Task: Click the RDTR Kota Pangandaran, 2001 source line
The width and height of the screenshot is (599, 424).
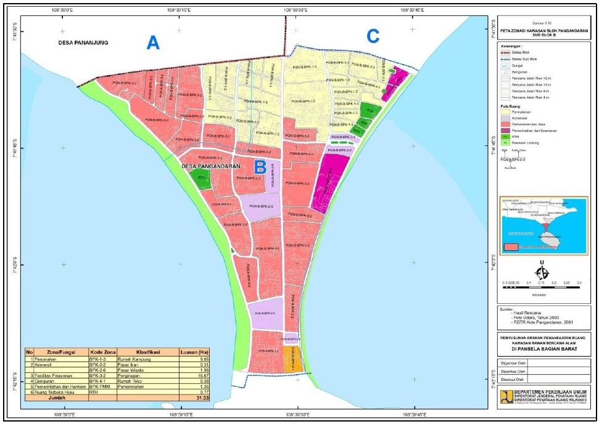Action: 542,322
